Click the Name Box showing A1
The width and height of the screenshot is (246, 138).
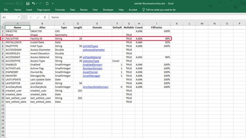[9, 17]
